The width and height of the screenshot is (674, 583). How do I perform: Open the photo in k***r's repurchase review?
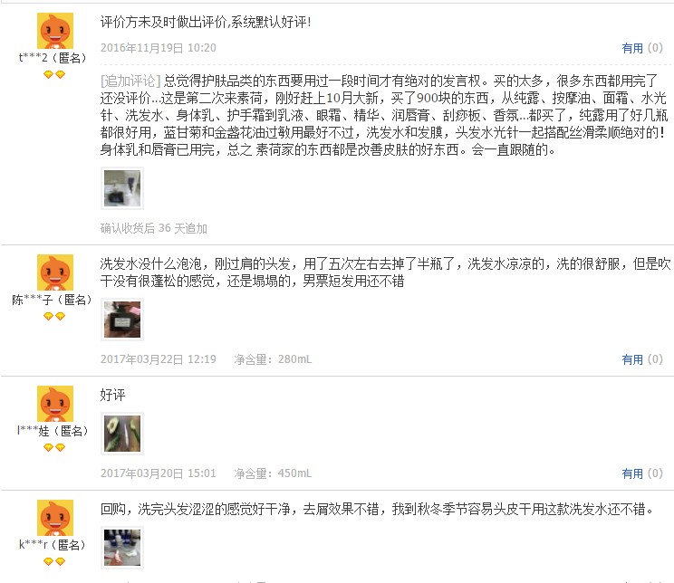pyautogui.click(x=122, y=548)
